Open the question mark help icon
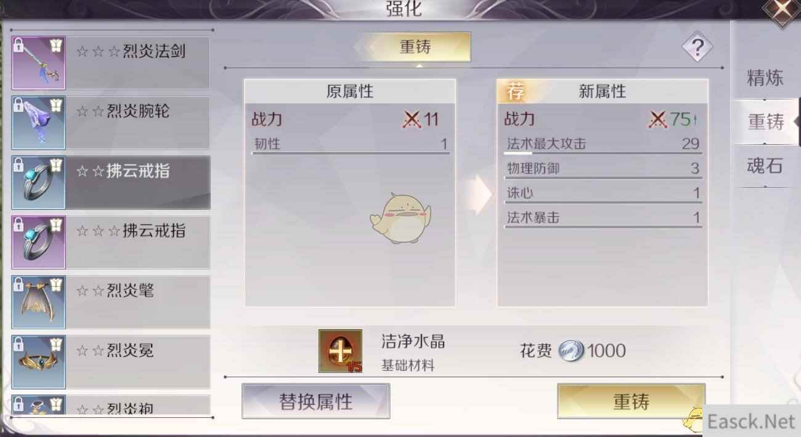The height and width of the screenshot is (437, 801). 697,47
